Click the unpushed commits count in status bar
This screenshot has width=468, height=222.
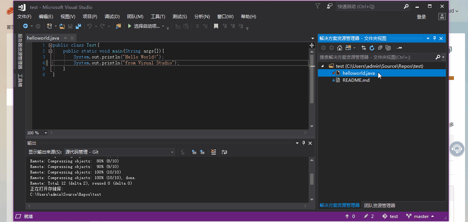pos(350,216)
